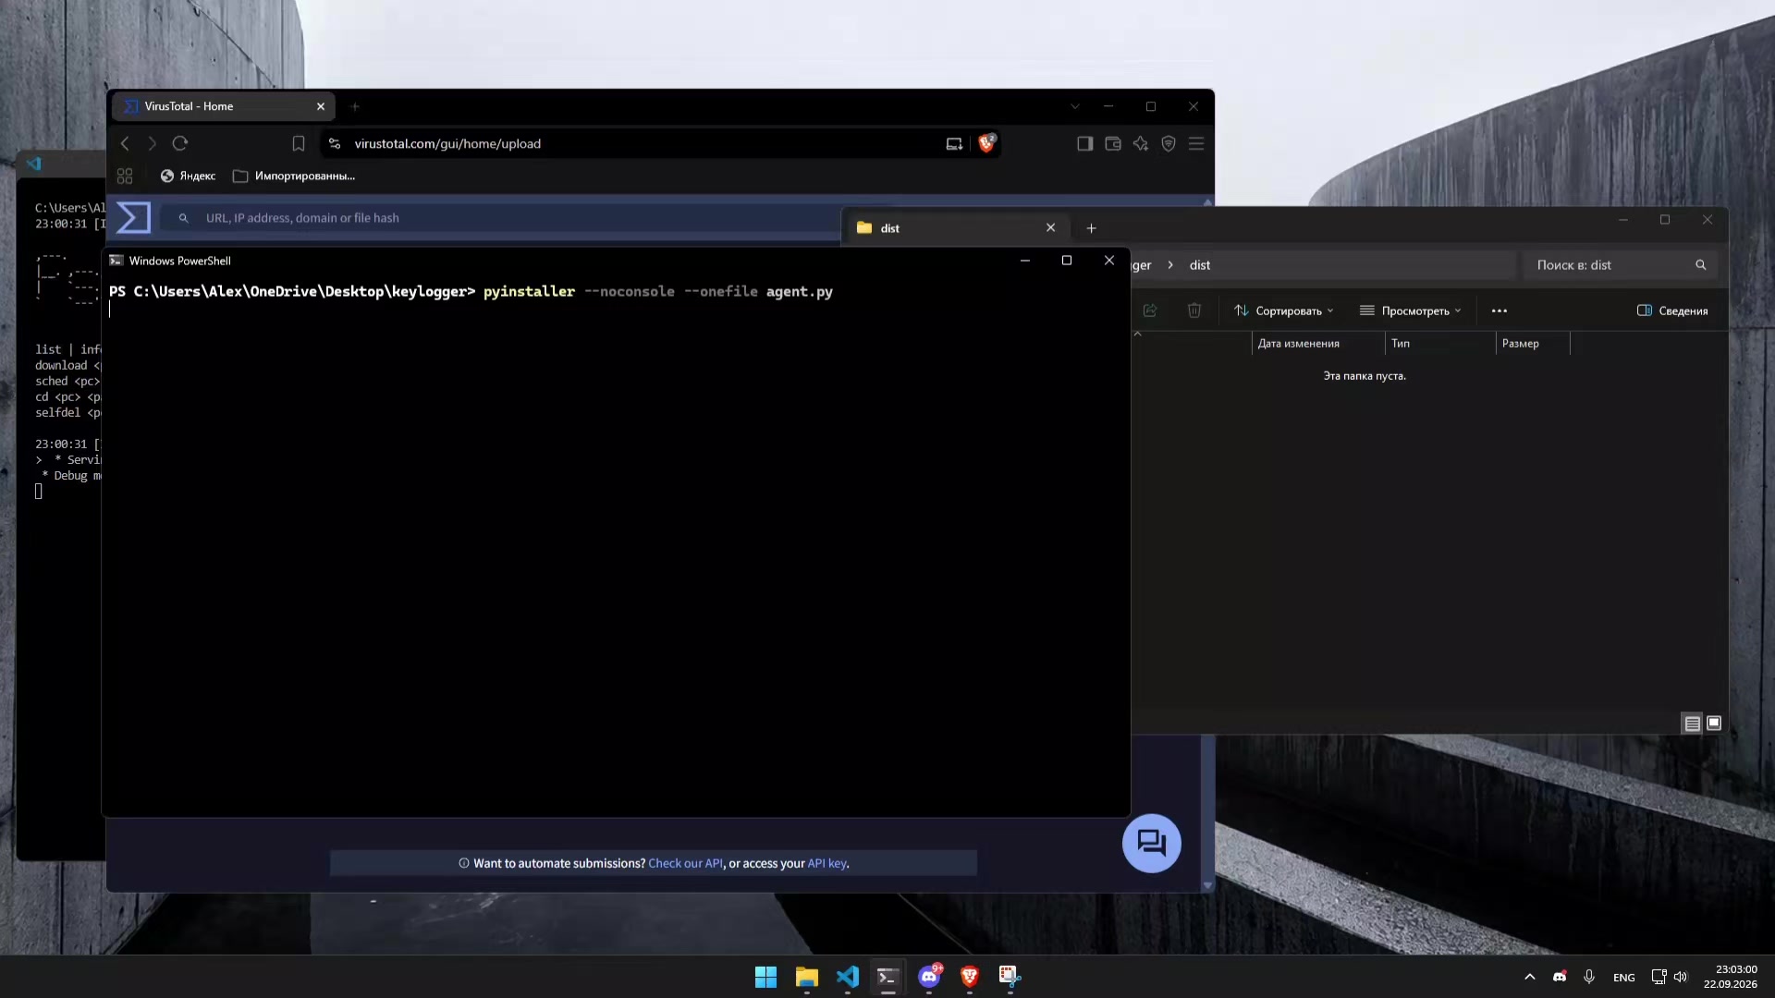This screenshot has height=998, width=1775.
Task: Switch Explorer to details list view
Action: point(1692,724)
